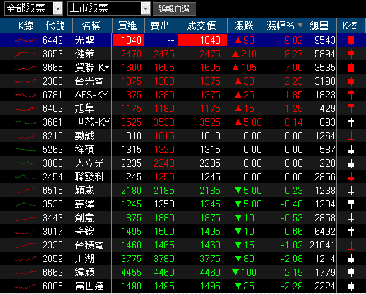Click the 成交價 column header
The image size is (366, 294).
[x=202, y=25]
